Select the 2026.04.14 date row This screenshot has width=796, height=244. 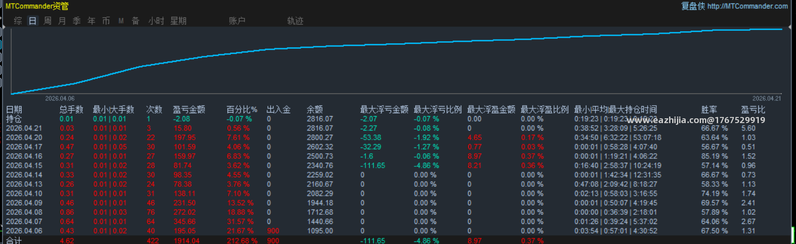tap(24, 175)
